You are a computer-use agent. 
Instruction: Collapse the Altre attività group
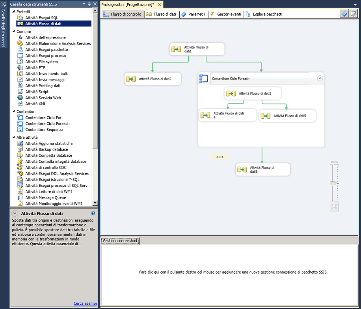pos(13,137)
